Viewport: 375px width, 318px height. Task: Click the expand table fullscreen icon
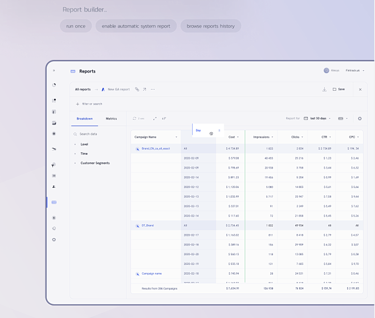tap(154, 118)
